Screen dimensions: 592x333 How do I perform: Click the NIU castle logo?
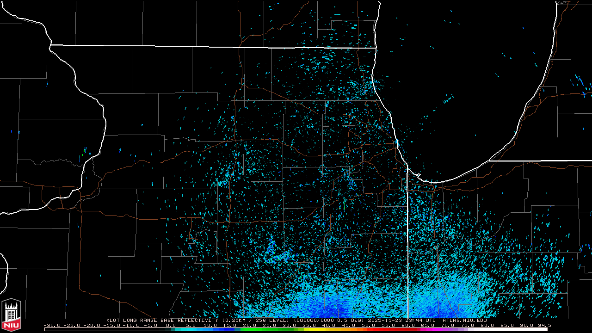pos(11,312)
